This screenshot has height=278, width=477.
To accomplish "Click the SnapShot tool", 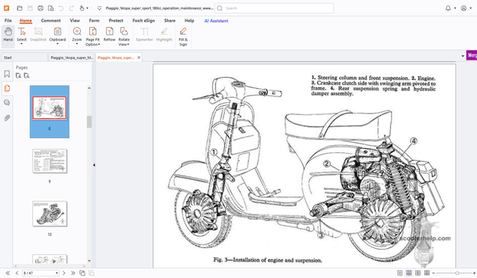I will coord(38,34).
